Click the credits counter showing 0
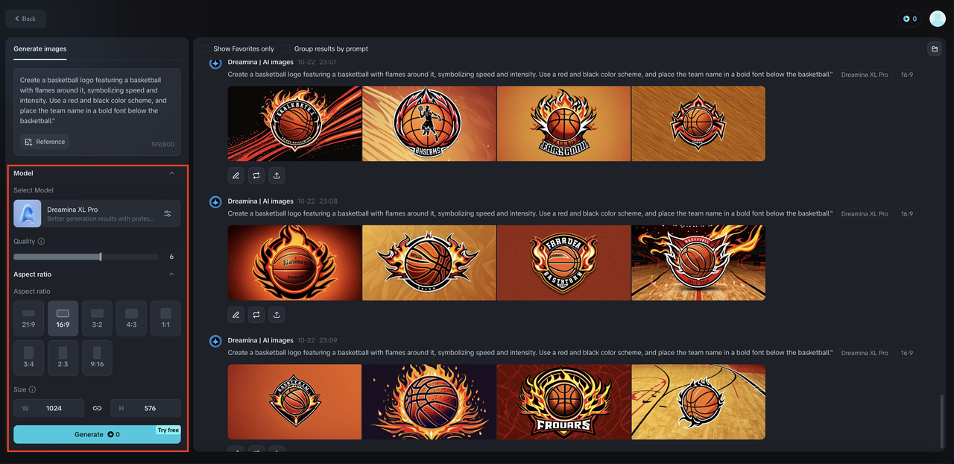 click(910, 19)
